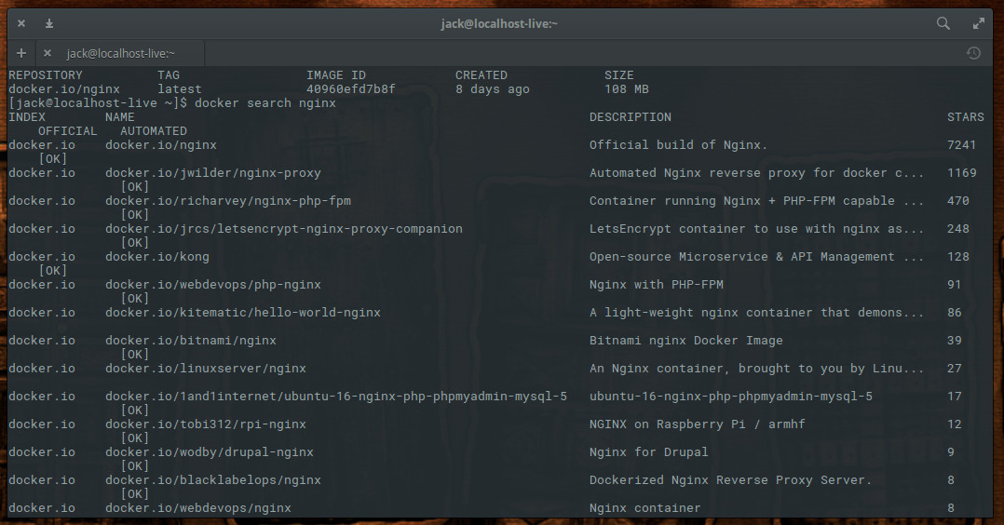Select the jack@localhost-live:~ tab
Viewport: 1004px width, 525px height.
tap(122, 53)
